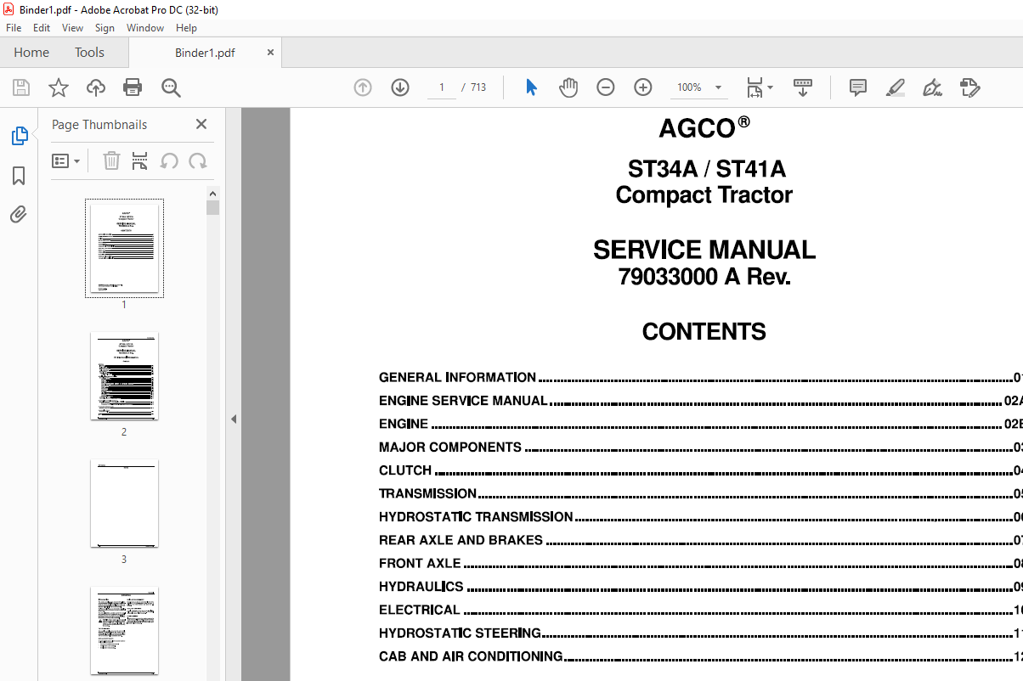Click HYDRAULICS contents entry
Screen dimensions: 1023x681
pos(421,587)
